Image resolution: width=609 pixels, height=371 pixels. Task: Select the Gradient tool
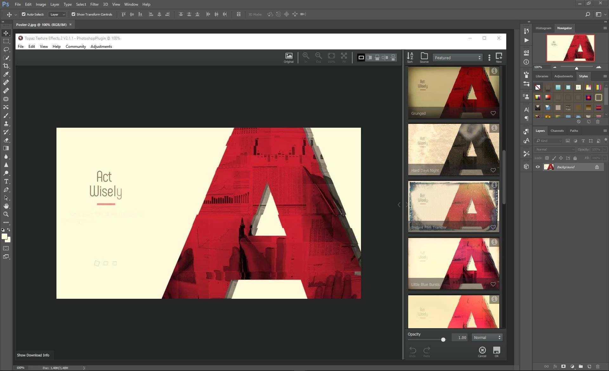(6, 148)
